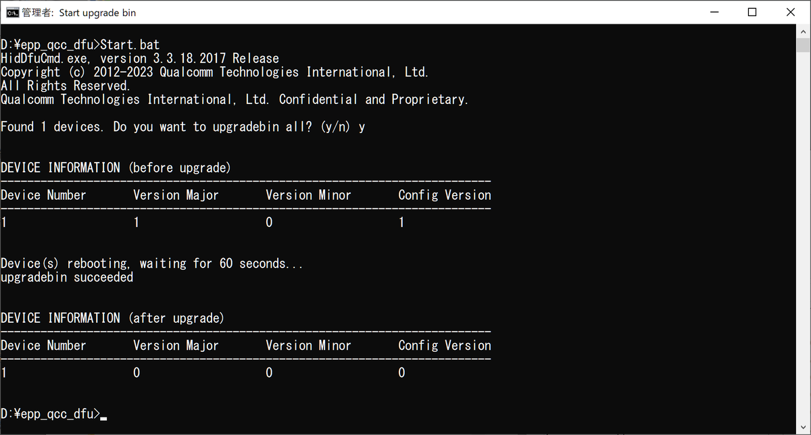811x435 pixels.
Task: Click the HidDfuCmd.exe version line
Action: (x=140, y=59)
